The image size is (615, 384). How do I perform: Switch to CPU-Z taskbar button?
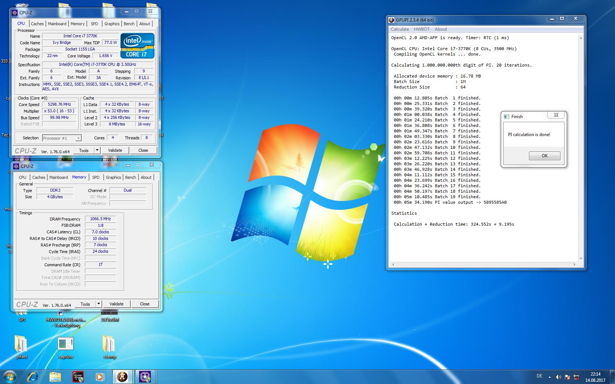tap(145, 376)
